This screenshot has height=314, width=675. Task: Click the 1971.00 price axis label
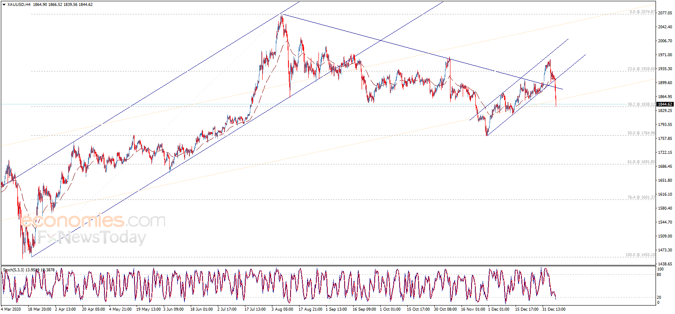pyautogui.click(x=665, y=55)
